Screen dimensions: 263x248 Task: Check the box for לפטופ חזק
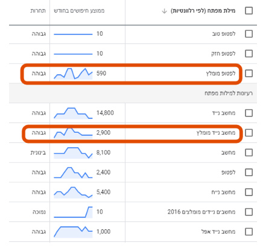click(x=249, y=54)
